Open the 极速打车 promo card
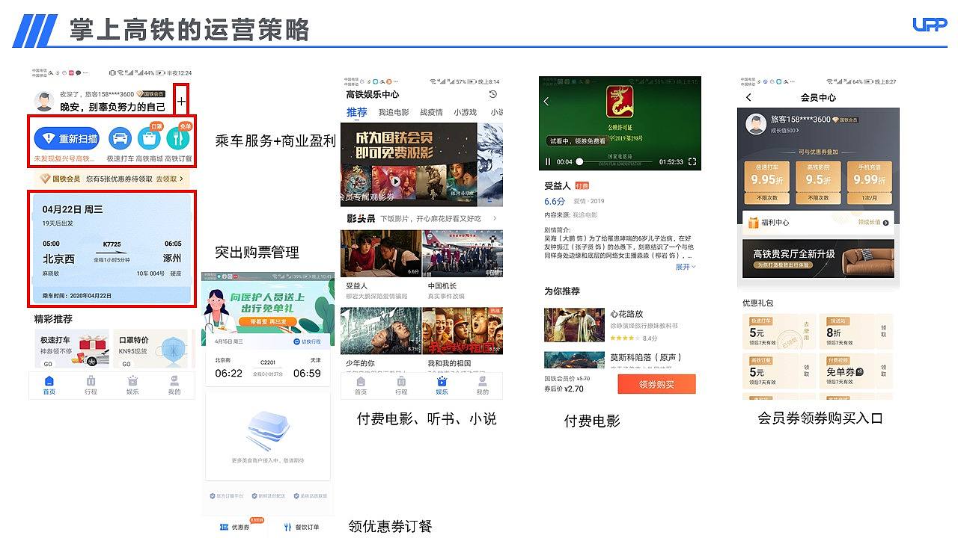Screen dimensions: 958x538 point(72,349)
